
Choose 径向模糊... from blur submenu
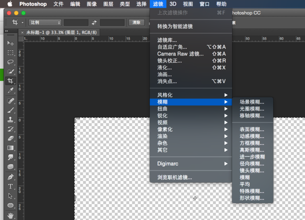253,164
